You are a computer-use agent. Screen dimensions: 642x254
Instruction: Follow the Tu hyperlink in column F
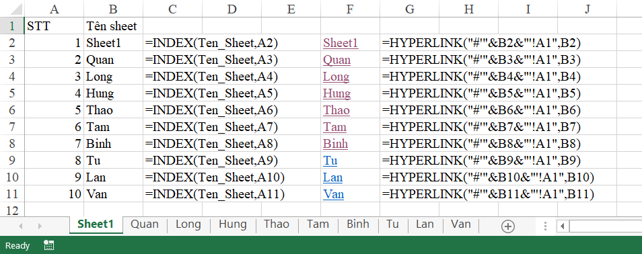point(330,161)
